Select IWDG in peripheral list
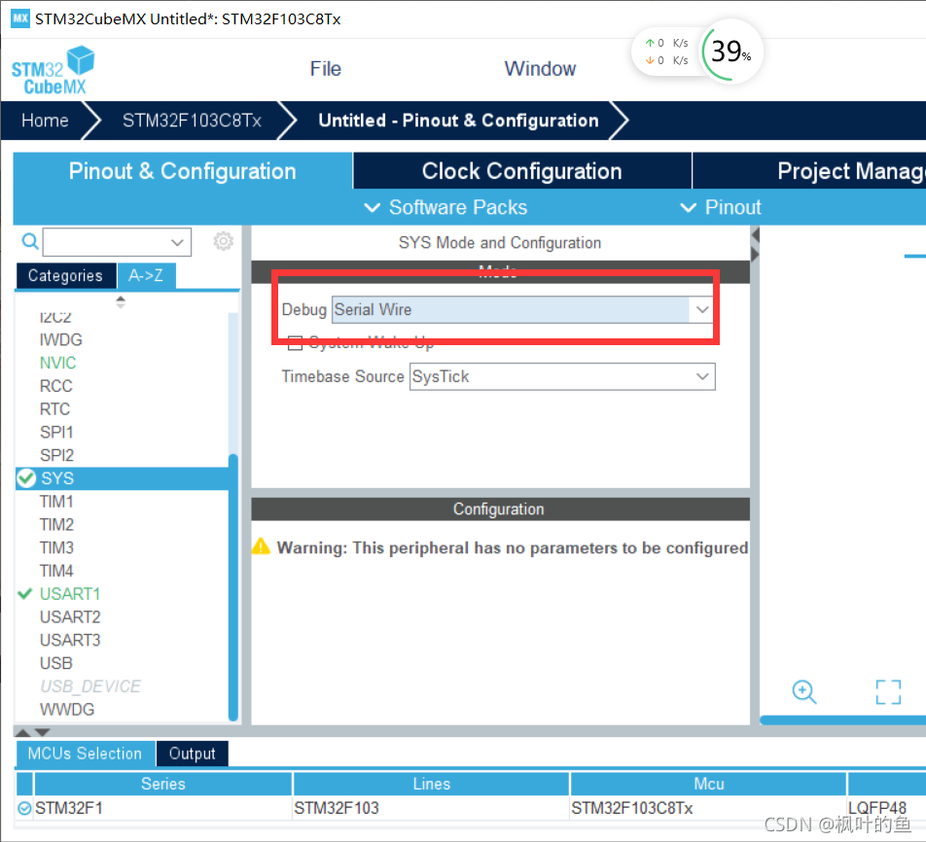This screenshot has width=926, height=842. click(x=61, y=340)
